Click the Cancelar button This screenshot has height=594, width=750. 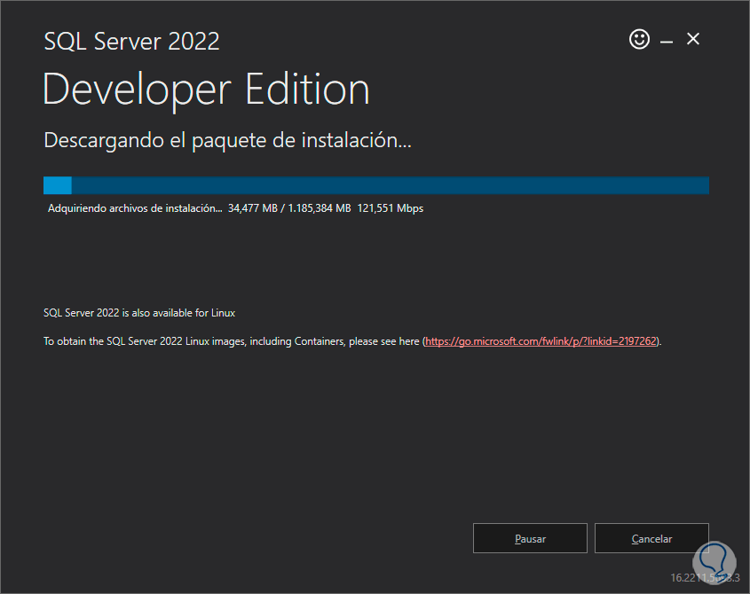pyautogui.click(x=651, y=538)
